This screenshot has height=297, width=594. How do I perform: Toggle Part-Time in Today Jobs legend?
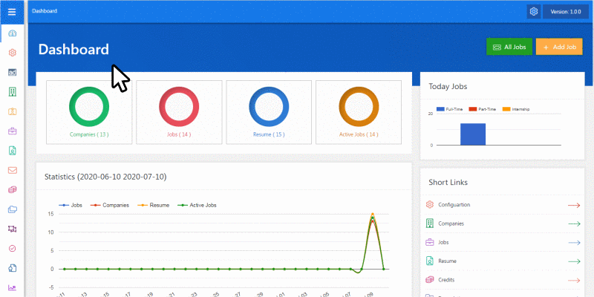click(482, 109)
